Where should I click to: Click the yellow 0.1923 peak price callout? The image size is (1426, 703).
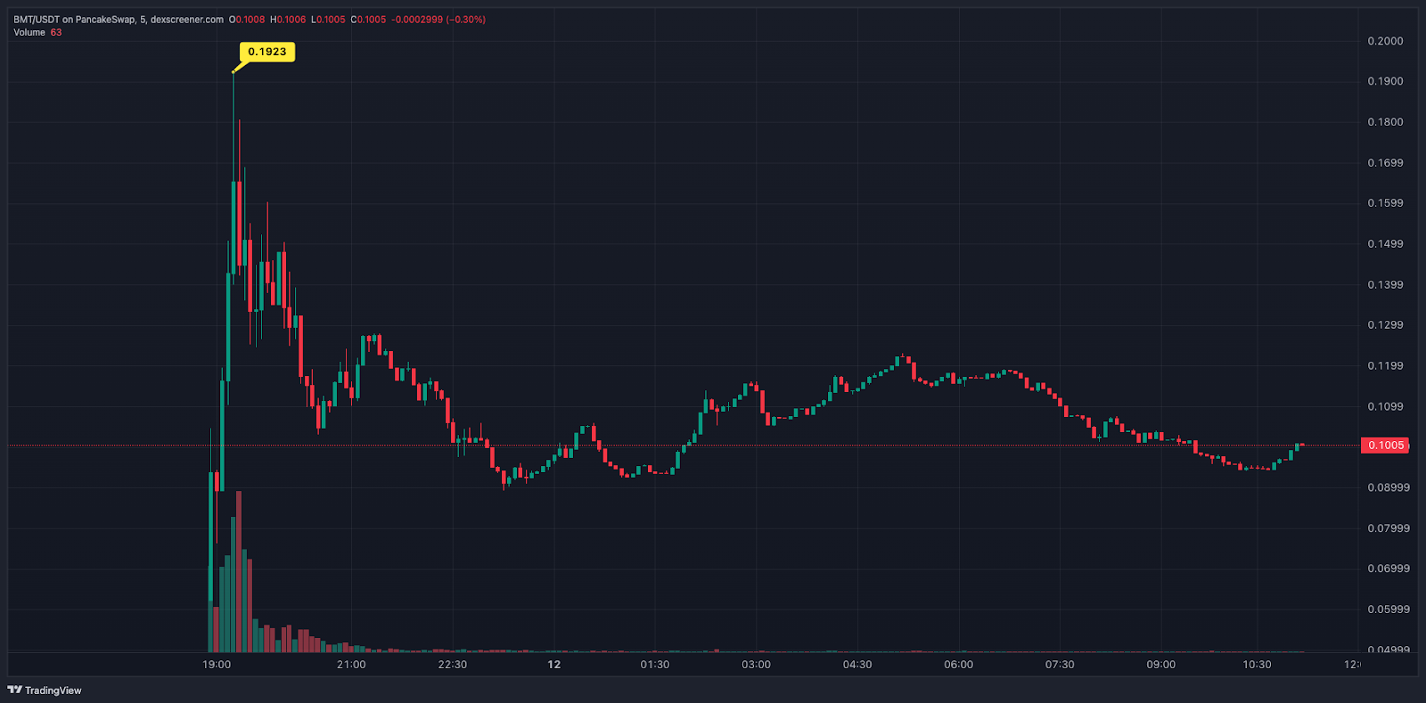266,52
